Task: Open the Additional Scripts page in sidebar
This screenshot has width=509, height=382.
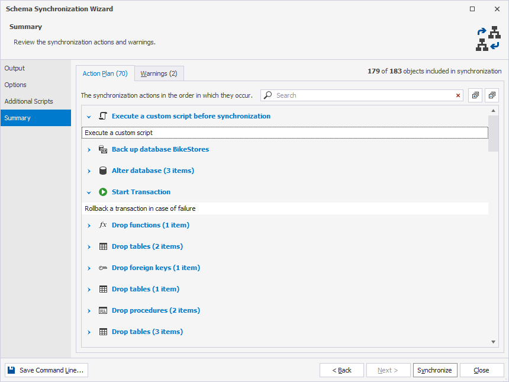Action: point(28,101)
